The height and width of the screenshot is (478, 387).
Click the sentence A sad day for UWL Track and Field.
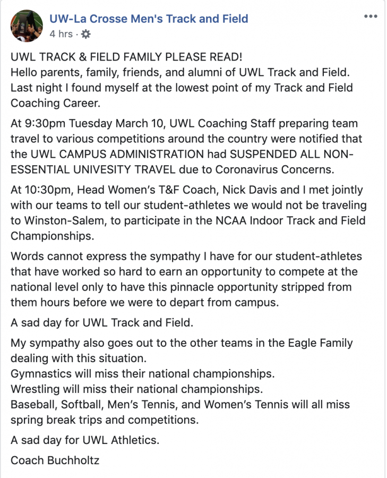pyautogui.click(x=102, y=322)
